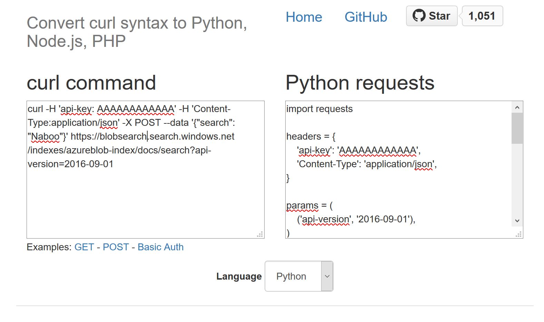Open the GitHub link in header
544x322 pixels.
tap(366, 17)
